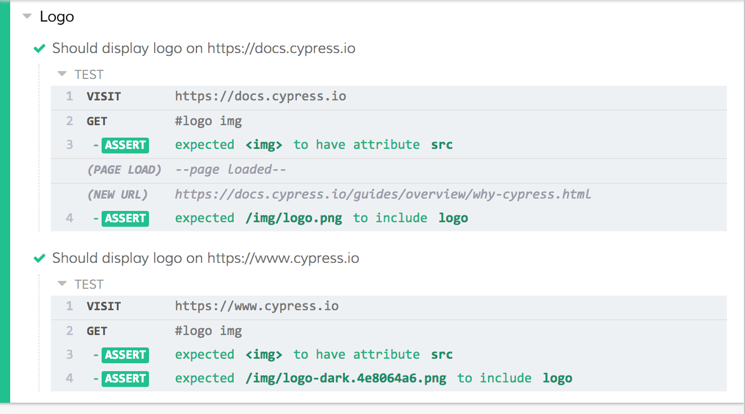Select the ASSERT badge on line 3 of www test

pyautogui.click(x=125, y=355)
